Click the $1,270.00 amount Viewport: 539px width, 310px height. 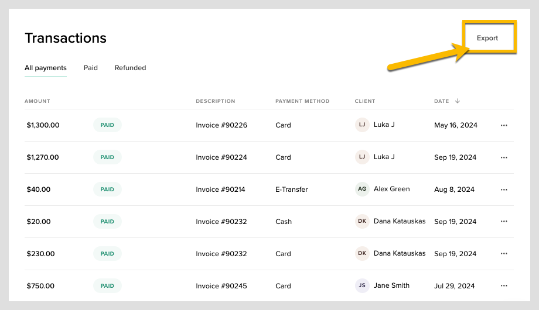coord(43,157)
